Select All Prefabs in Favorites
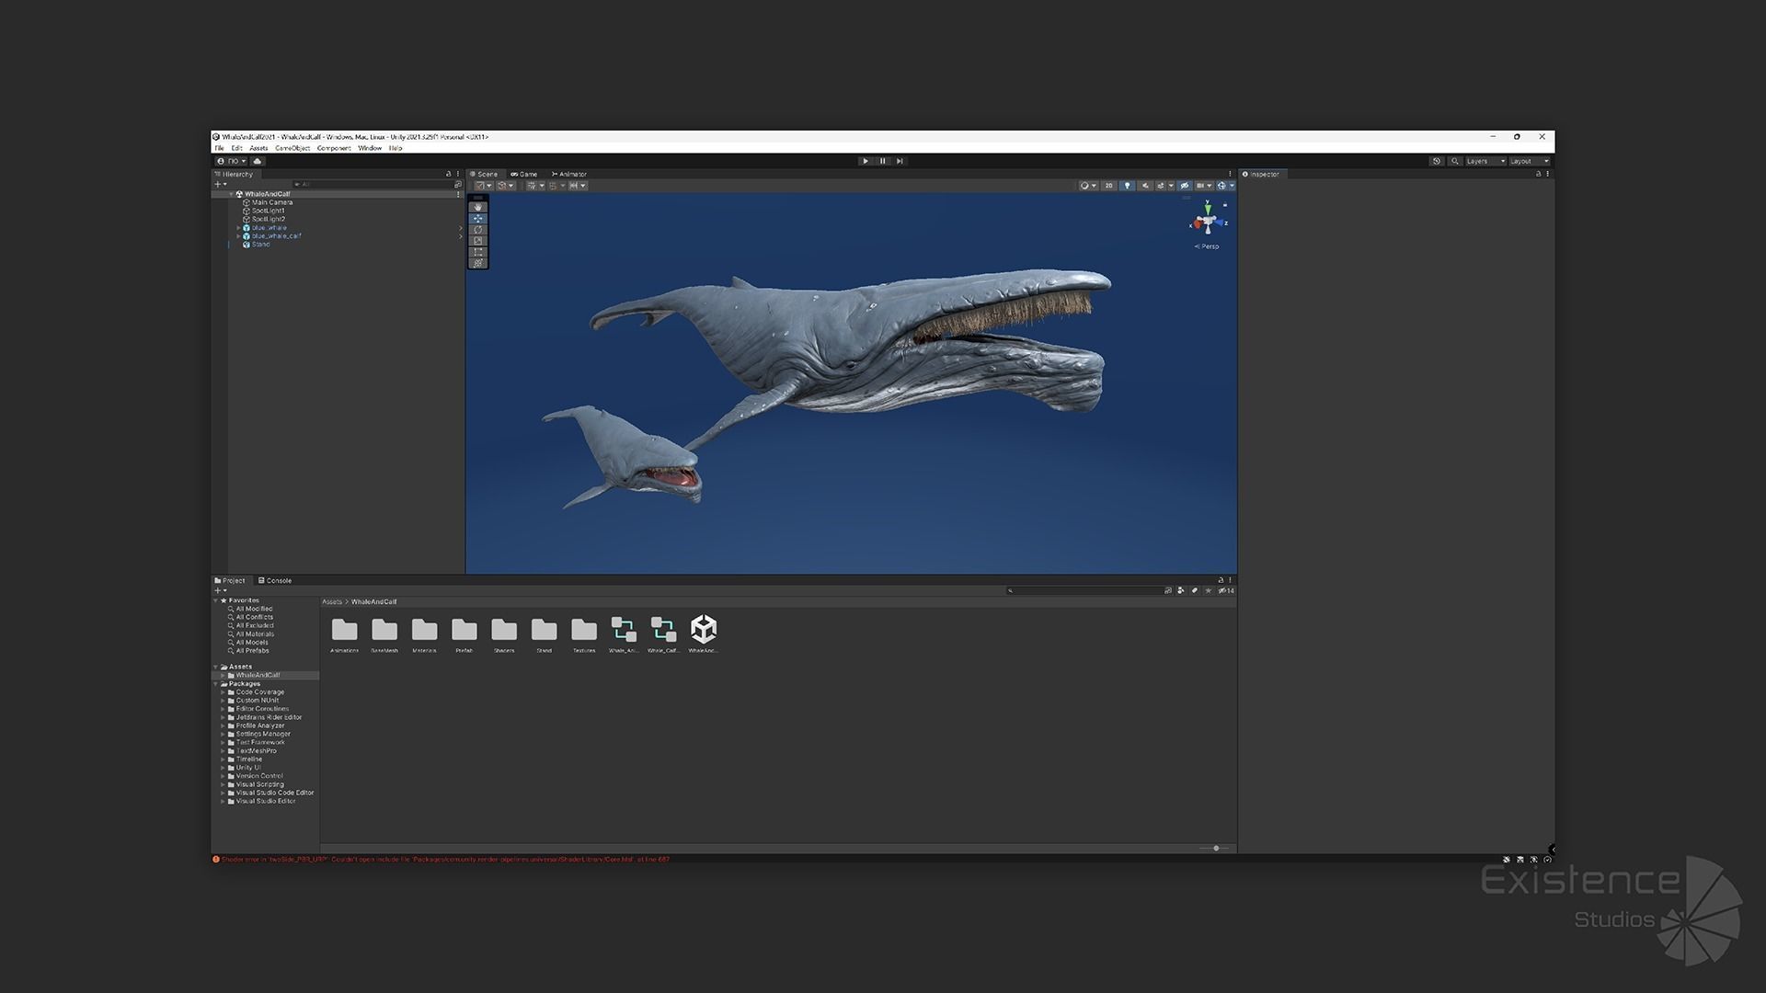The height and width of the screenshot is (993, 1766). (x=252, y=651)
